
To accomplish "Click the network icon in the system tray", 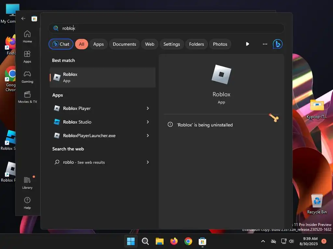I will [284, 241].
